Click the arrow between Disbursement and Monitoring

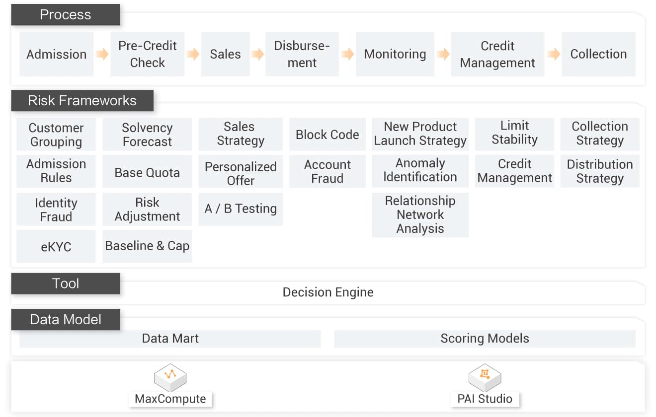pos(347,54)
